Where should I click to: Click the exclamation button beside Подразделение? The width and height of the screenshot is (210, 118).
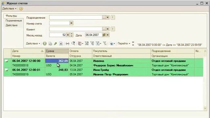pyautogui.click(x=113, y=17)
